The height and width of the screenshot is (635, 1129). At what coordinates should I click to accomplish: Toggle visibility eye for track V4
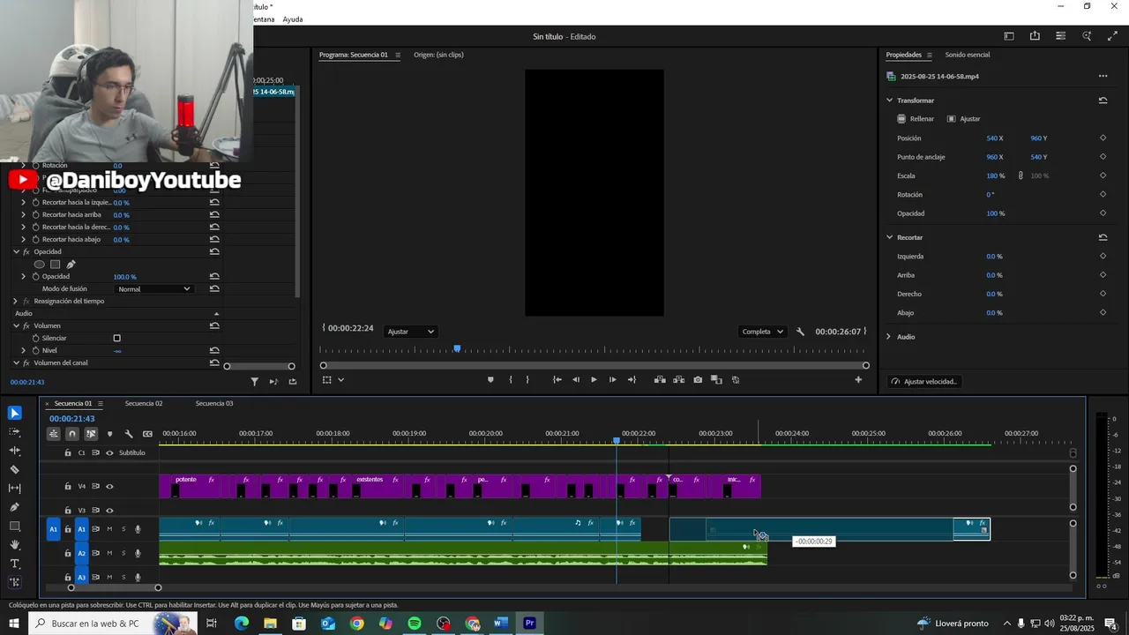pyautogui.click(x=109, y=486)
